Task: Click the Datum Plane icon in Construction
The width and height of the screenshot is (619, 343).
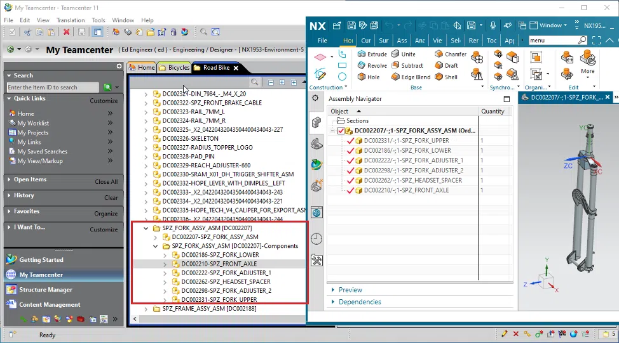Action: click(x=320, y=57)
